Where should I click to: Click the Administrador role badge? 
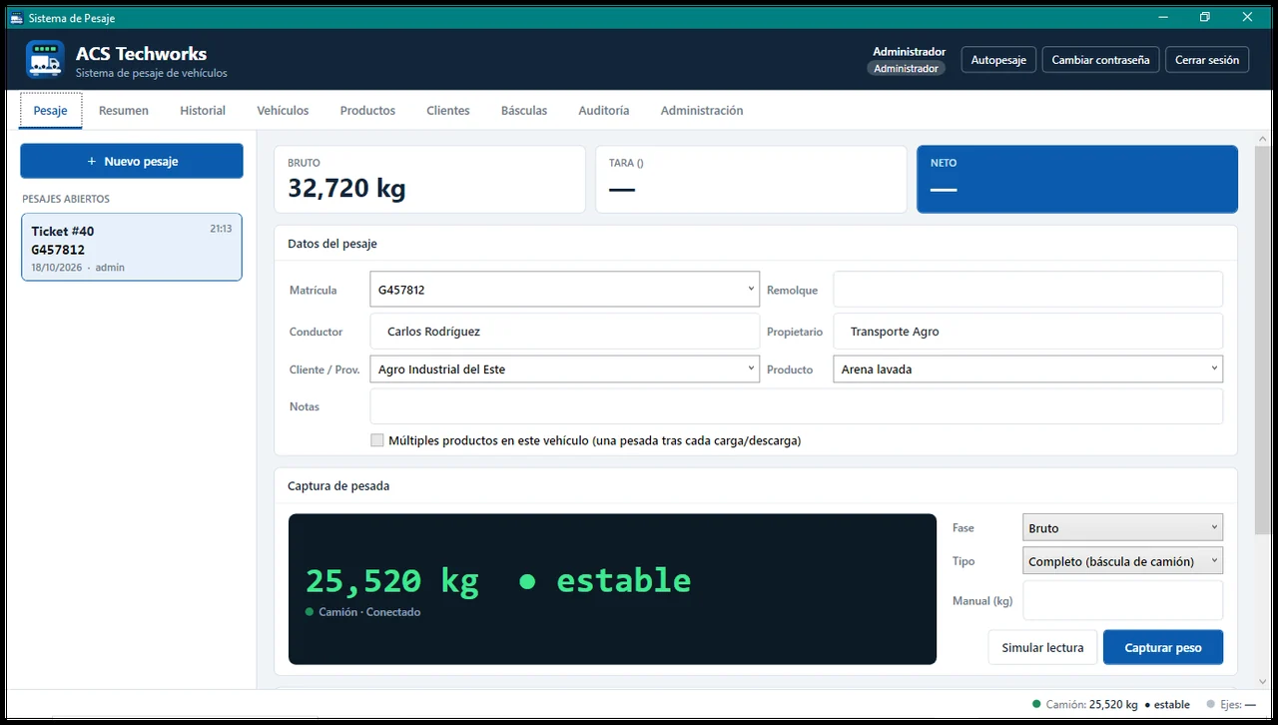click(x=906, y=69)
